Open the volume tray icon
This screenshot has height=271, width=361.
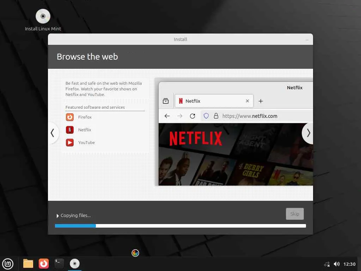(x=336, y=264)
